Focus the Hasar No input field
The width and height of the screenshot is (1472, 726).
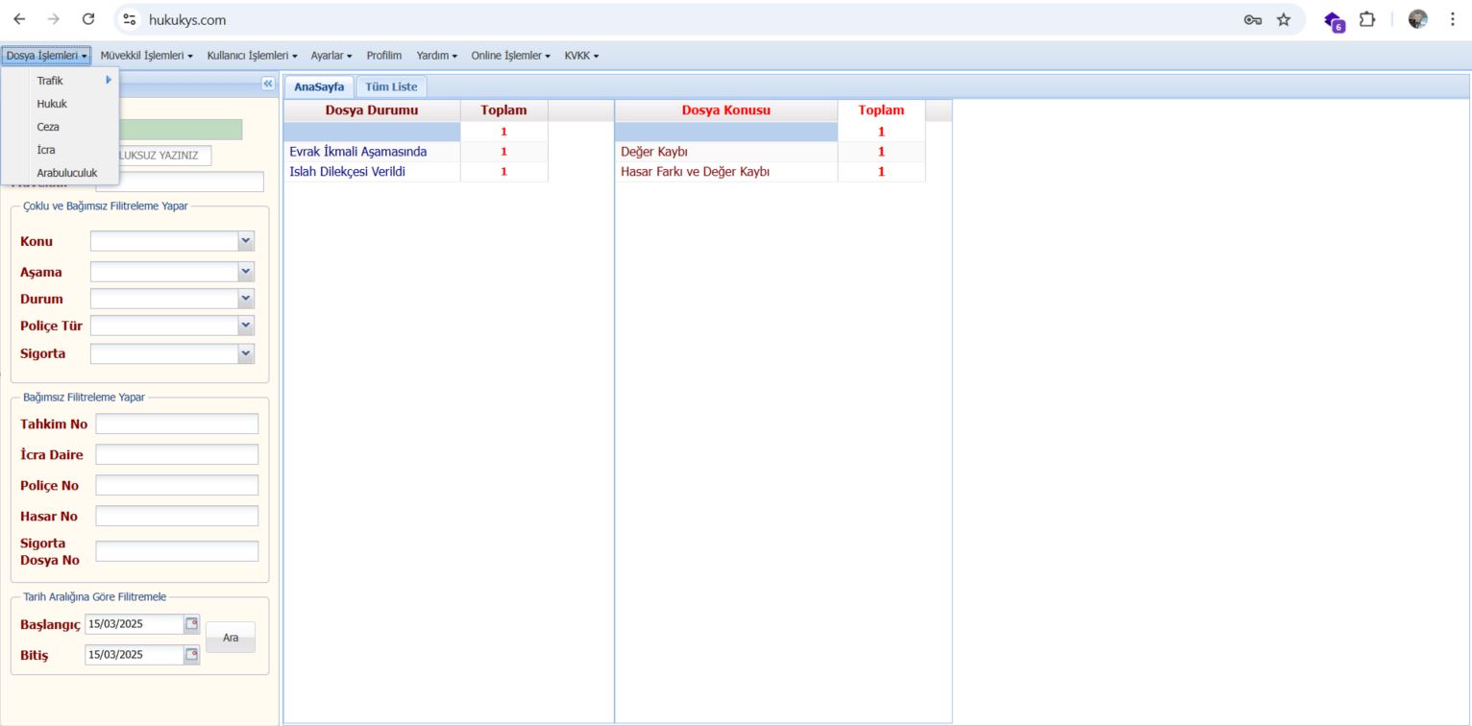pos(177,516)
